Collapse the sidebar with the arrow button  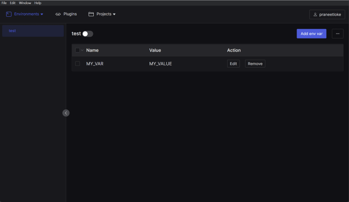66,113
